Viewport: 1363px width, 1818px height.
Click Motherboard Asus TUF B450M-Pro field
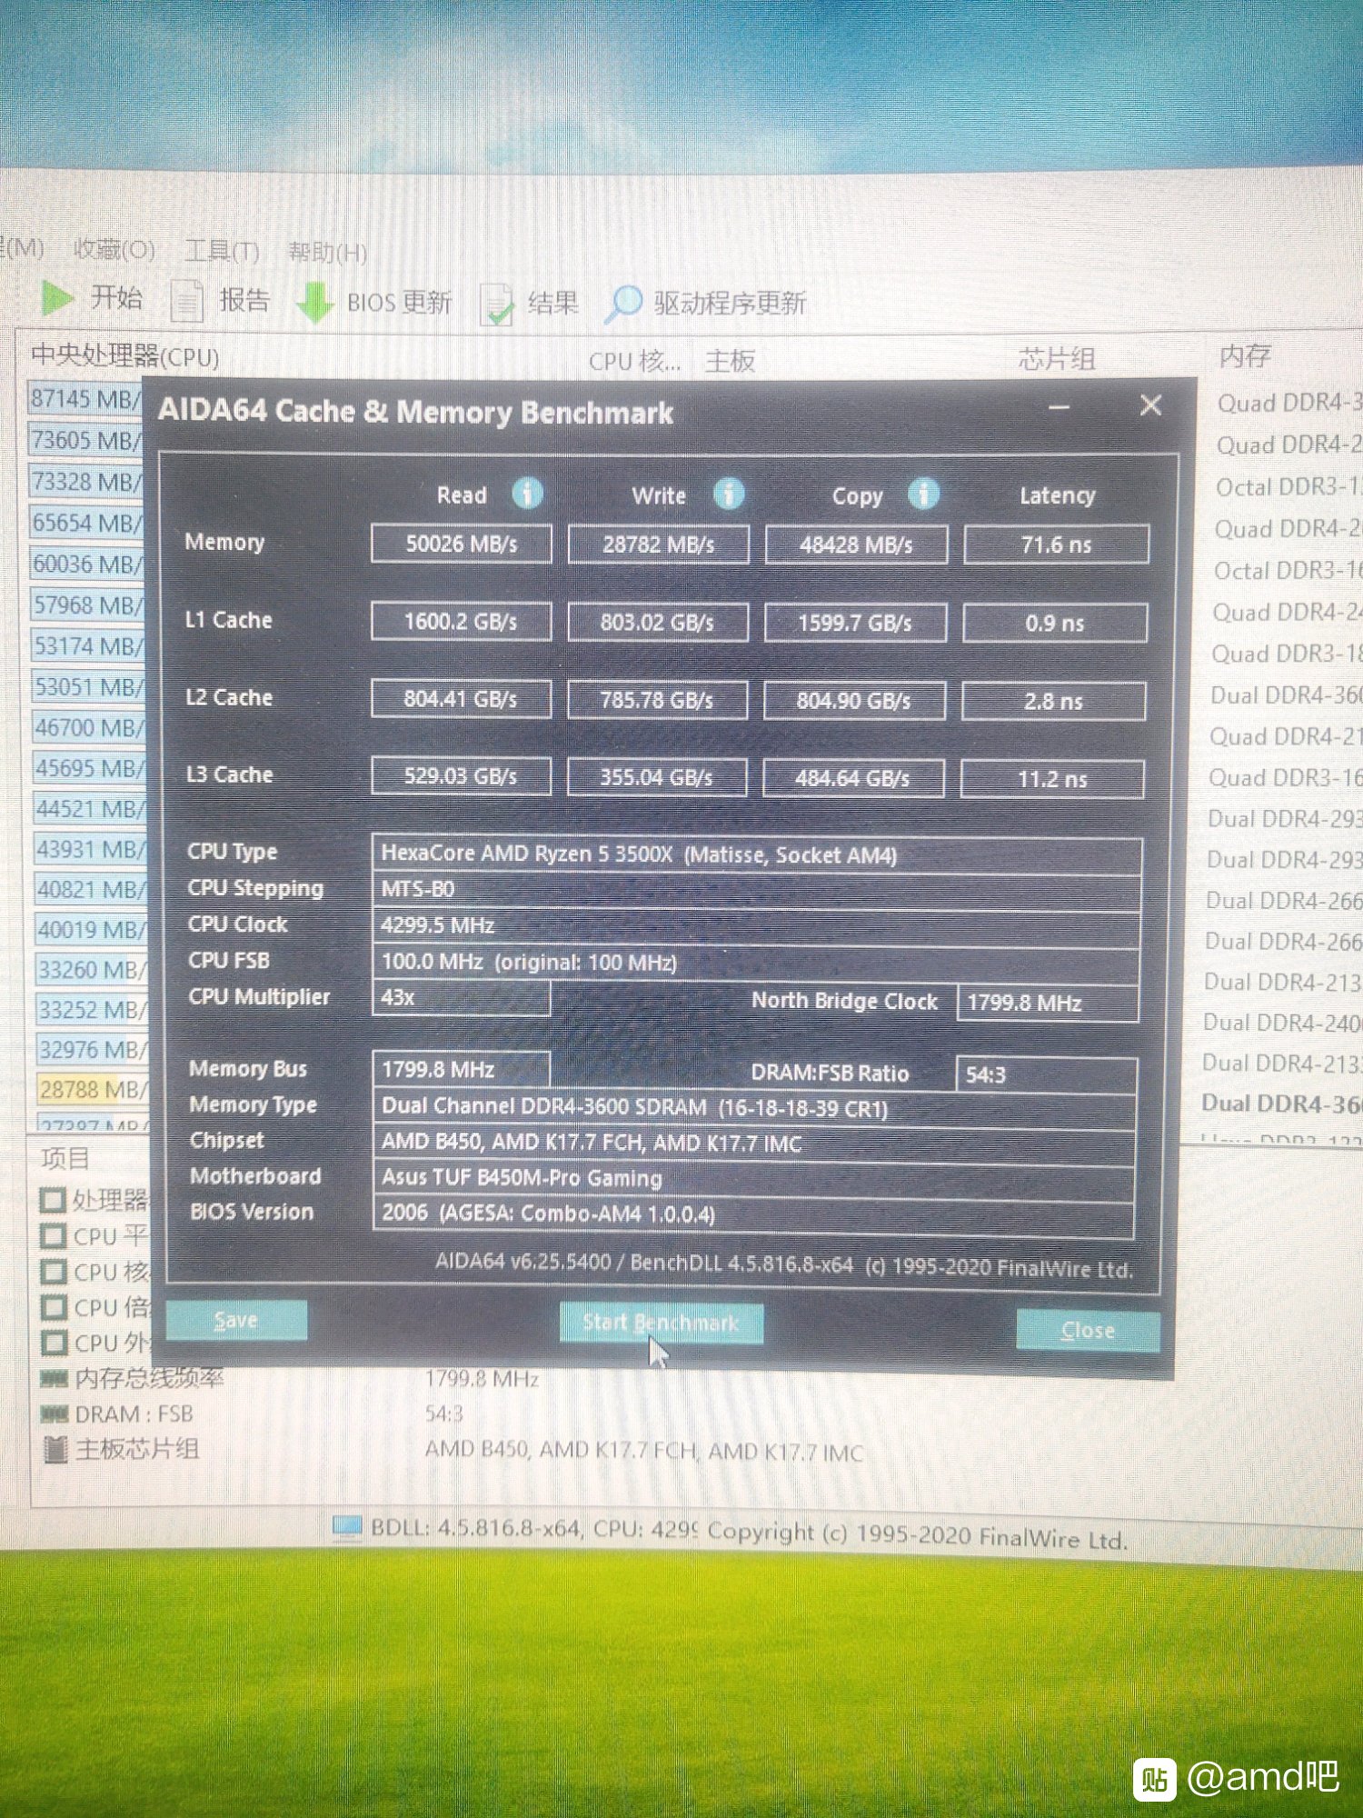point(753,1178)
